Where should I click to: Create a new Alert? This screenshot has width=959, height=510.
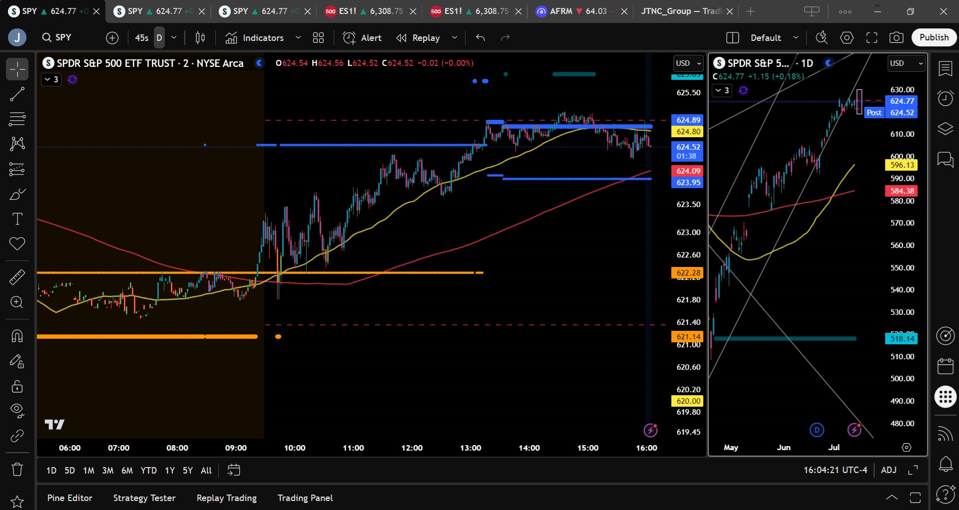(362, 38)
